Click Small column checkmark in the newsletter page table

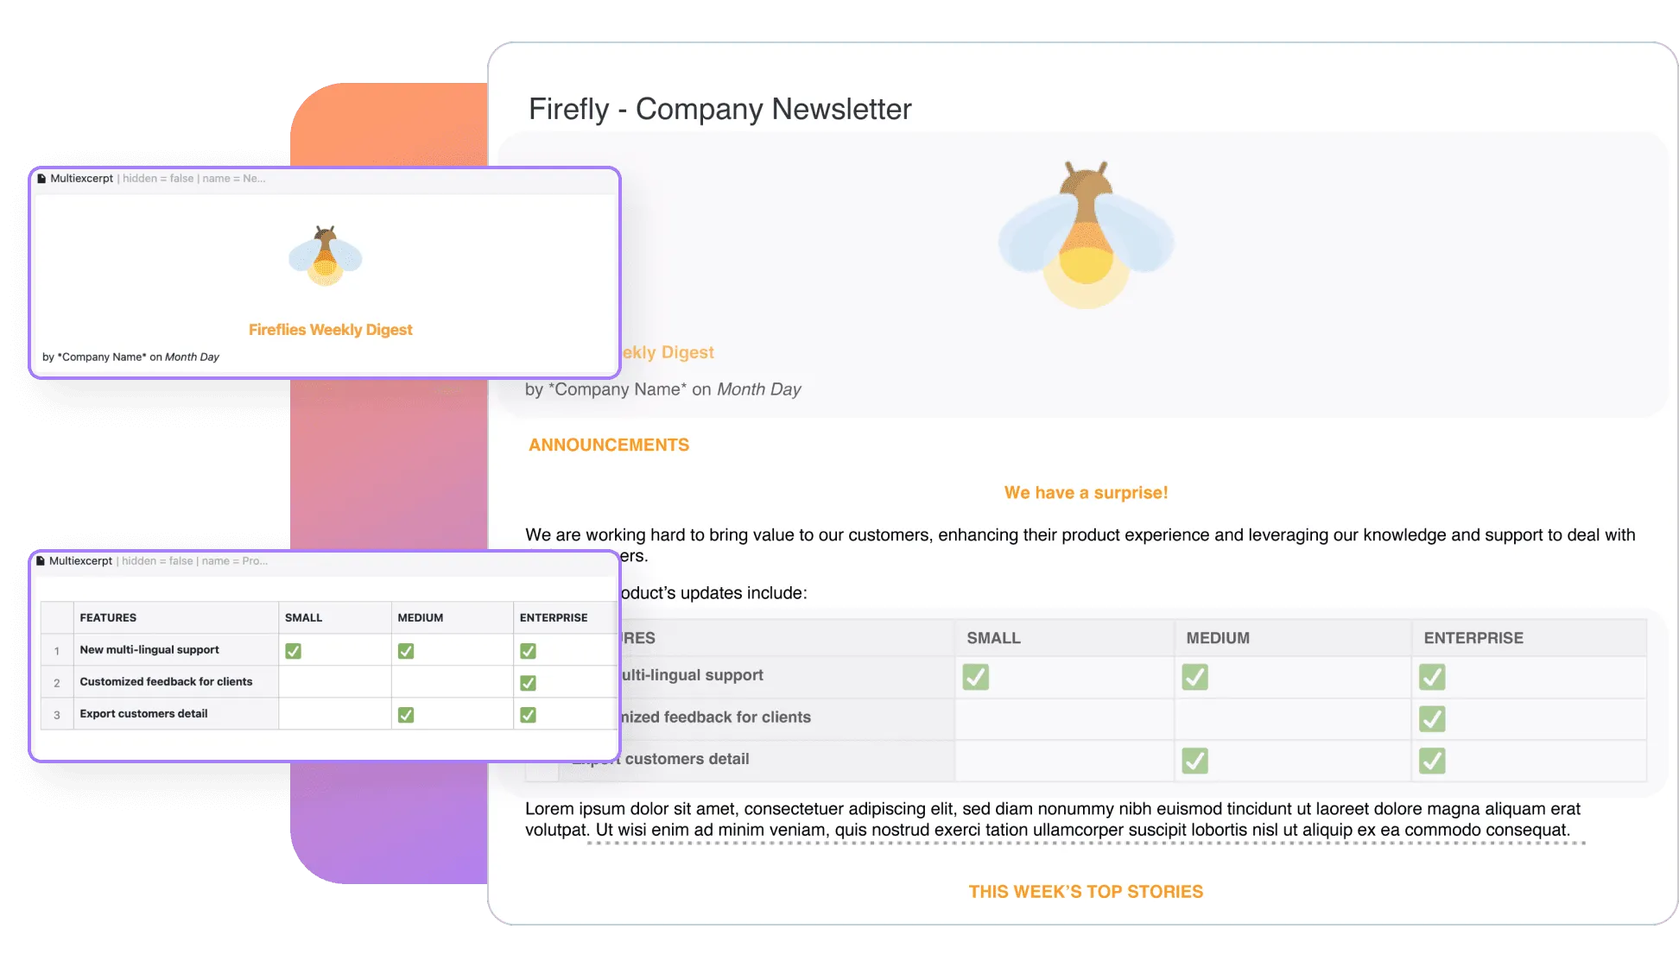976,677
